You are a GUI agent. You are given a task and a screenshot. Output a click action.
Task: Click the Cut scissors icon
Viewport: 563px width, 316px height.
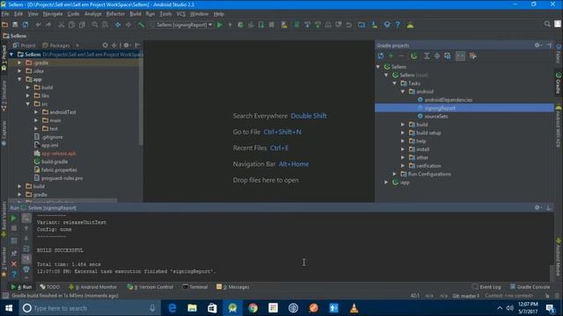[61, 25]
